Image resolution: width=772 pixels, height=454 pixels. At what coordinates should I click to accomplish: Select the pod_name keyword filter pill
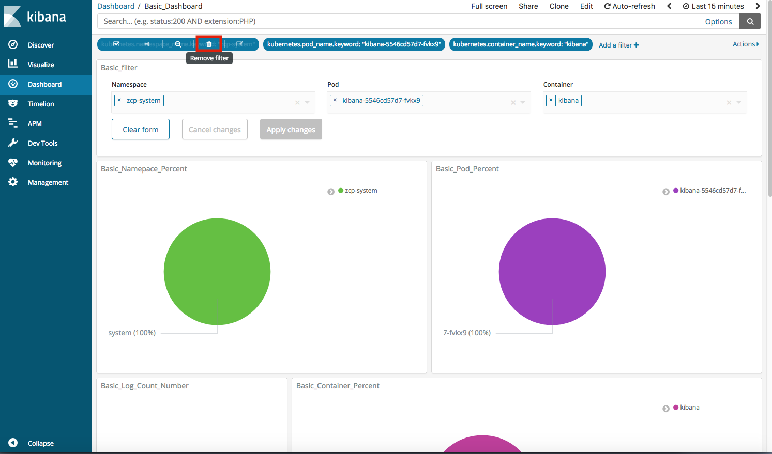pyautogui.click(x=354, y=44)
